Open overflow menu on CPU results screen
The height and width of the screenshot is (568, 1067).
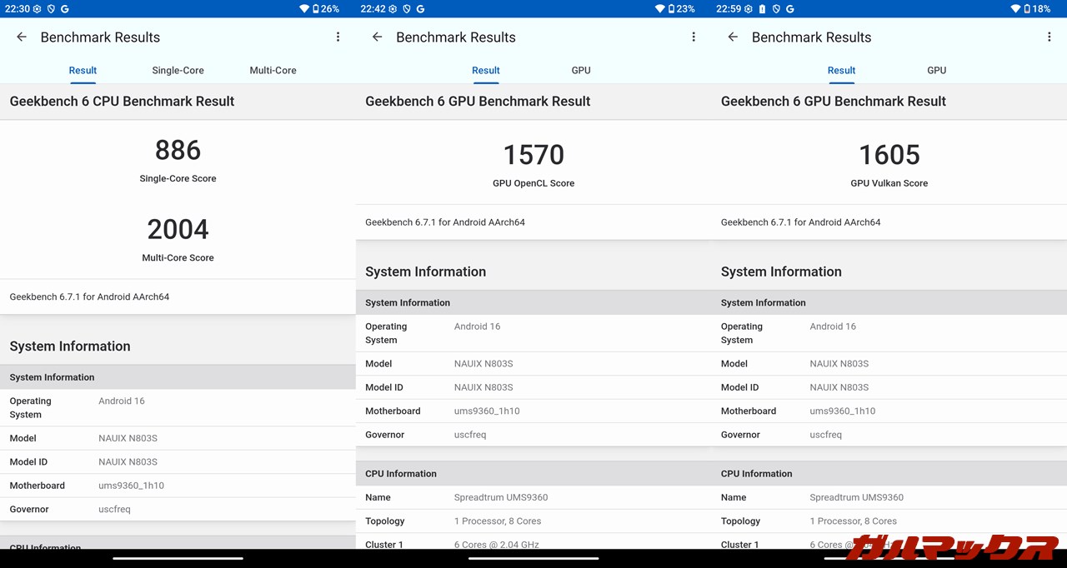[338, 37]
